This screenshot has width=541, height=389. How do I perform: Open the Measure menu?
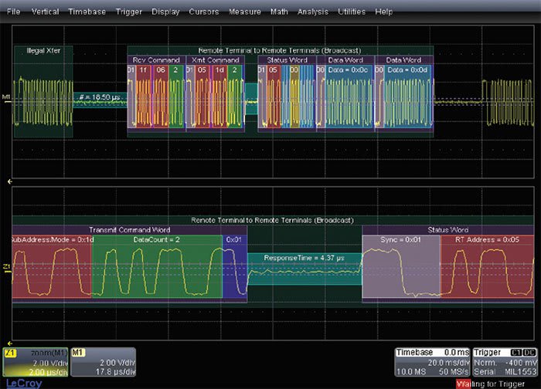245,12
